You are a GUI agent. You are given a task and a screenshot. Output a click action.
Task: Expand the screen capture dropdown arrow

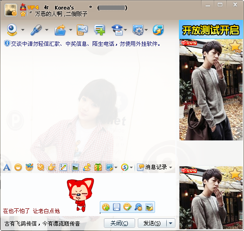(116, 168)
